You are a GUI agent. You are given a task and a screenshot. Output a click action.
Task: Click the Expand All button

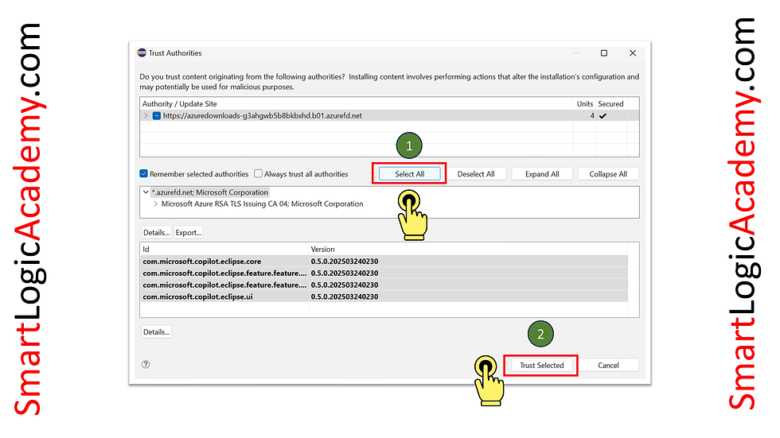click(x=542, y=174)
